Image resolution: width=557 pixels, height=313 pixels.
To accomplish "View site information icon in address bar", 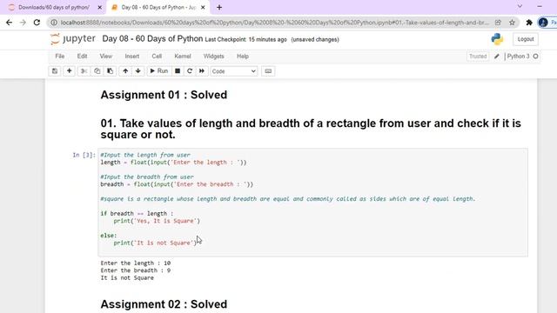I will [54, 23].
